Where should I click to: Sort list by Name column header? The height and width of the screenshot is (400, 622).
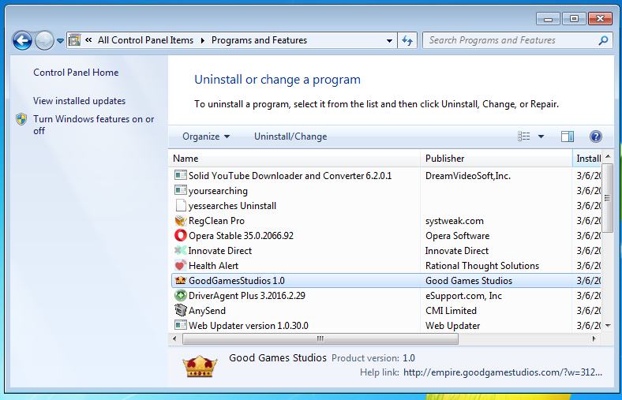tap(294, 159)
